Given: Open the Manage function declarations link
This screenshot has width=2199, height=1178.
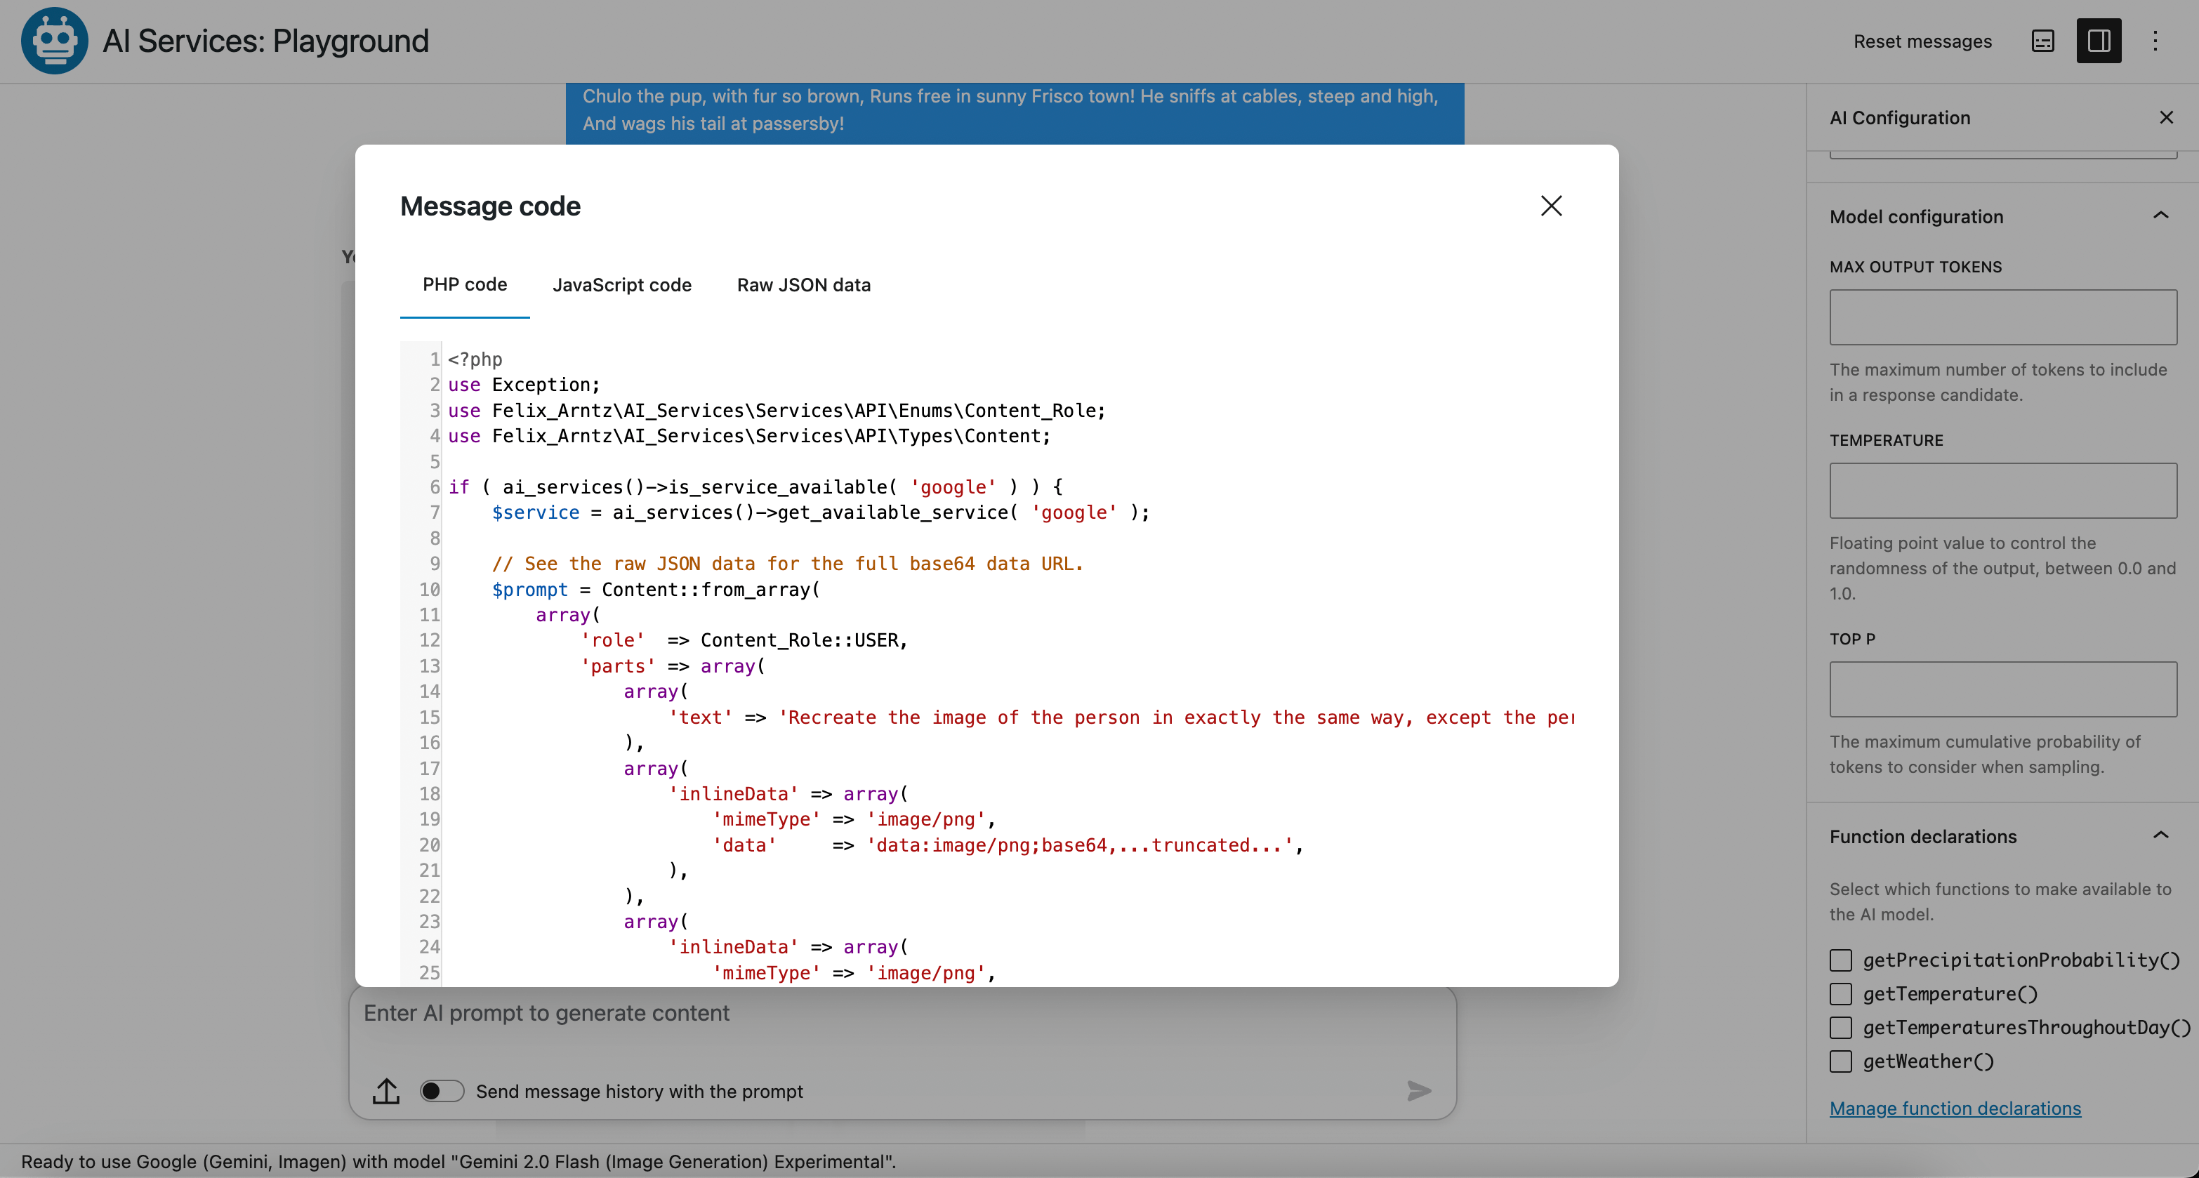Looking at the screenshot, I should (x=1955, y=1108).
